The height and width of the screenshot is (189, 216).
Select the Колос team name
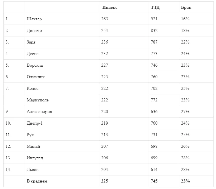(33, 88)
